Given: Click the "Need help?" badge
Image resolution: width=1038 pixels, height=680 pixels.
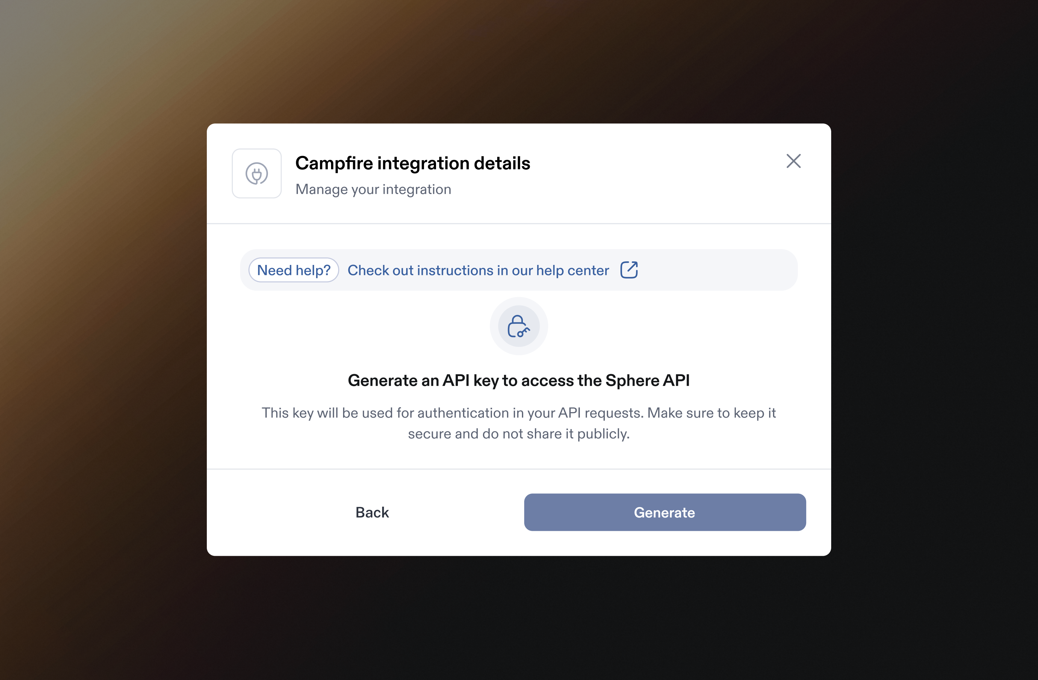Looking at the screenshot, I should tap(294, 270).
